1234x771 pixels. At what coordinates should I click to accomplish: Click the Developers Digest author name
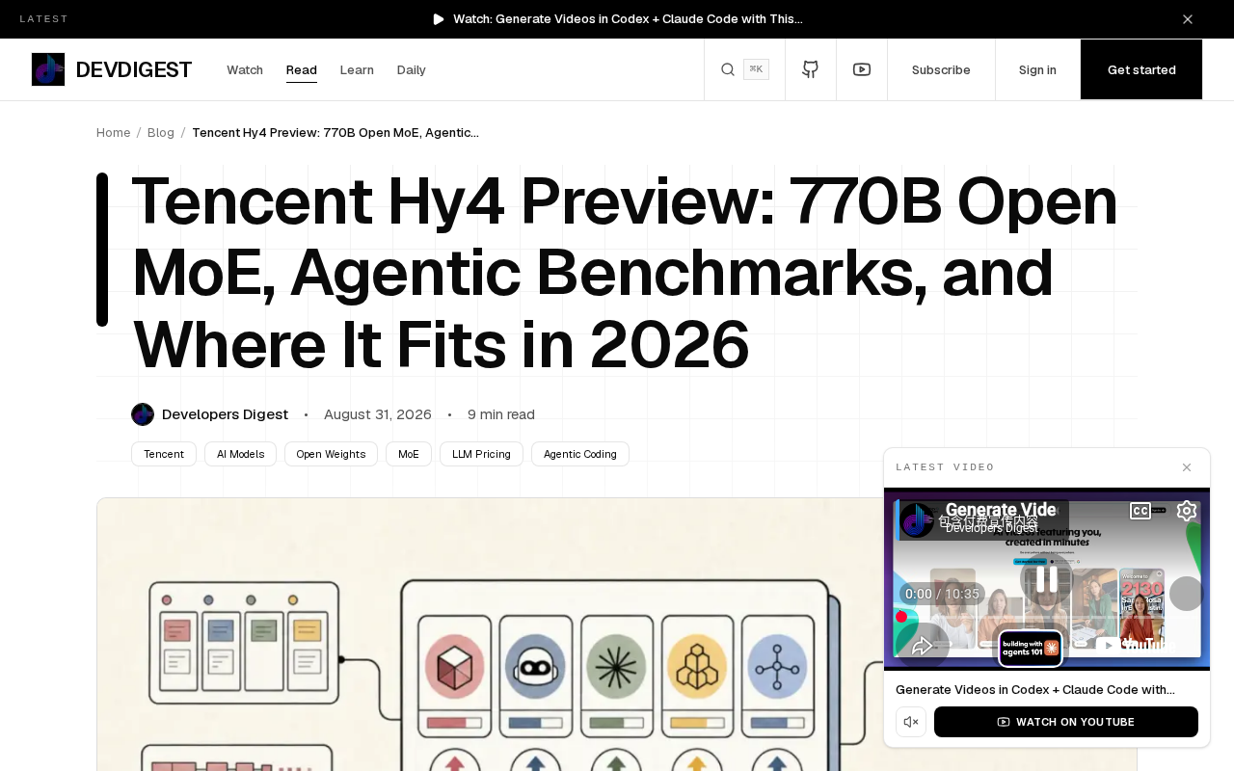click(225, 414)
